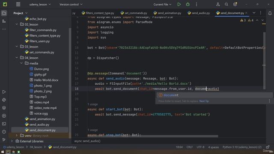
Task: Open More Actions next to the Debug button
Action: pyautogui.click(x=197, y=4)
